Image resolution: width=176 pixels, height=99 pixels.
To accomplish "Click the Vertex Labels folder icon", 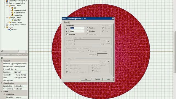I will [10, 22].
